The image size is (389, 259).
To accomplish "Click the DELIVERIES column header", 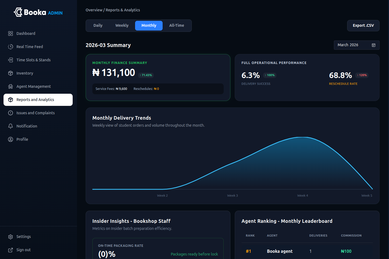I will click(318, 236).
